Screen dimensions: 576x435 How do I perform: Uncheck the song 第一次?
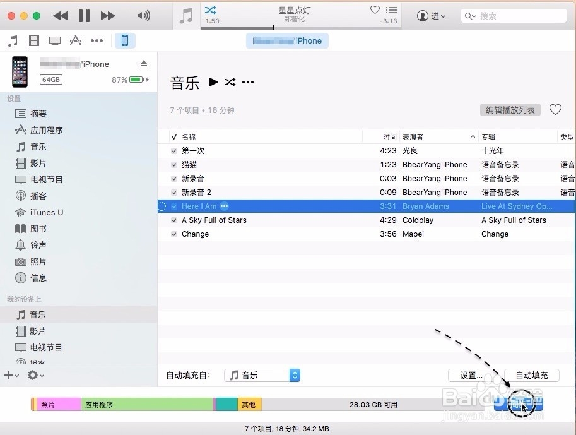pos(174,151)
